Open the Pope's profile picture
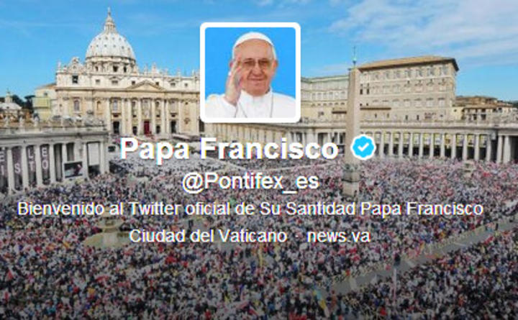Viewport: 518px width, 320px height. (250, 73)
